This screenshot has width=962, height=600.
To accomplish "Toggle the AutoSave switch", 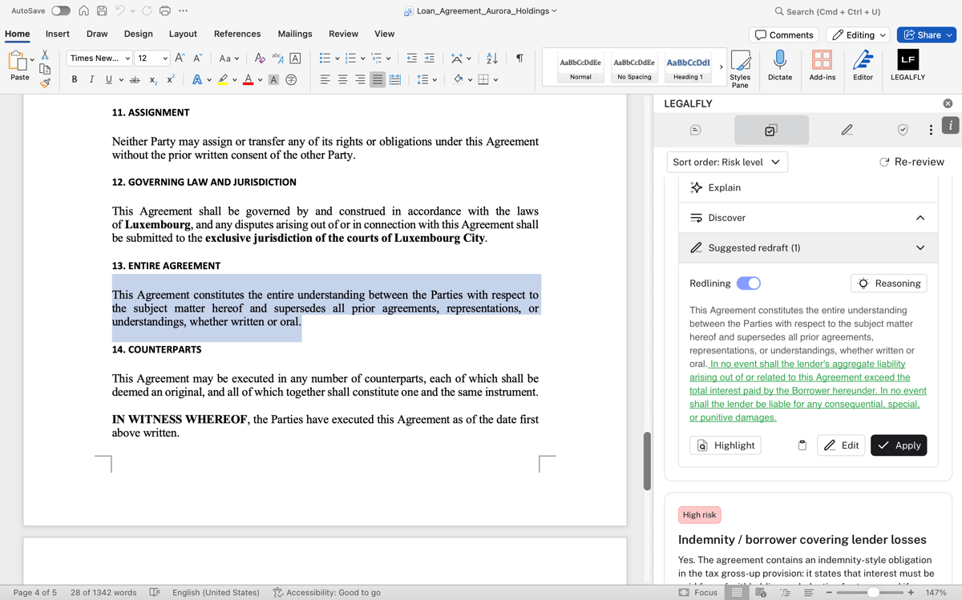I will (61, 11).
